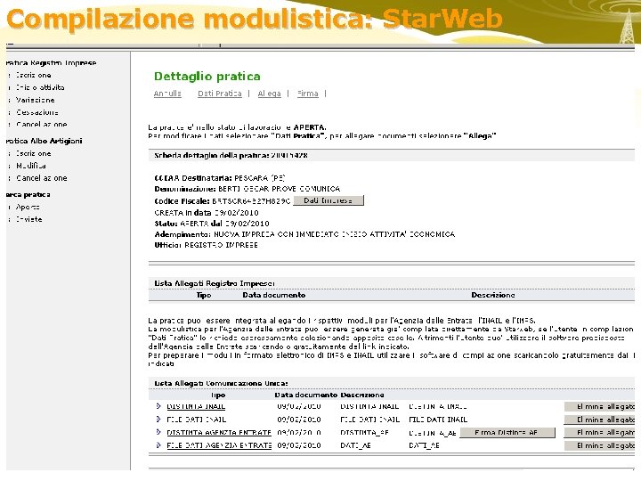Click arrow icon beside DISTINTA AGENZIA ENTRATE
The height and width of the screenshot is (481, 641).
point(158,432)
